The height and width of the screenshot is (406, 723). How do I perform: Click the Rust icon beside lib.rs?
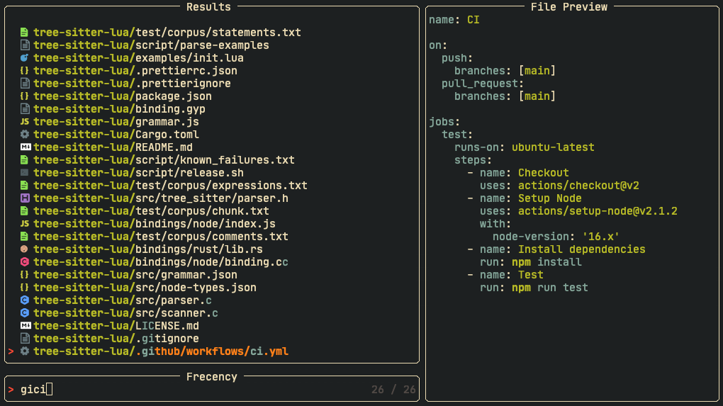coord(24,249)
